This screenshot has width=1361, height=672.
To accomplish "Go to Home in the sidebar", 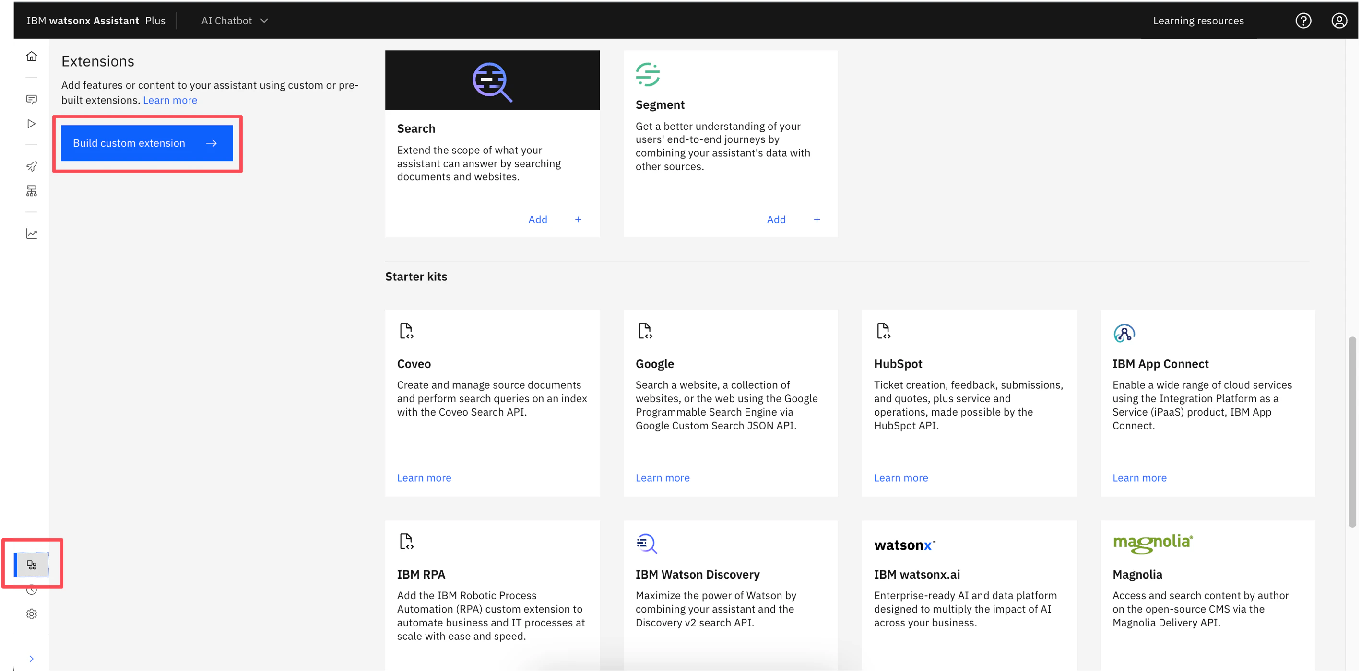I will pyautogui.click(x=32, y=56).
